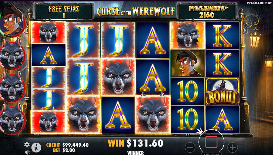Decrease bet with the minus button
273x155 pixels.
(190, 147)
